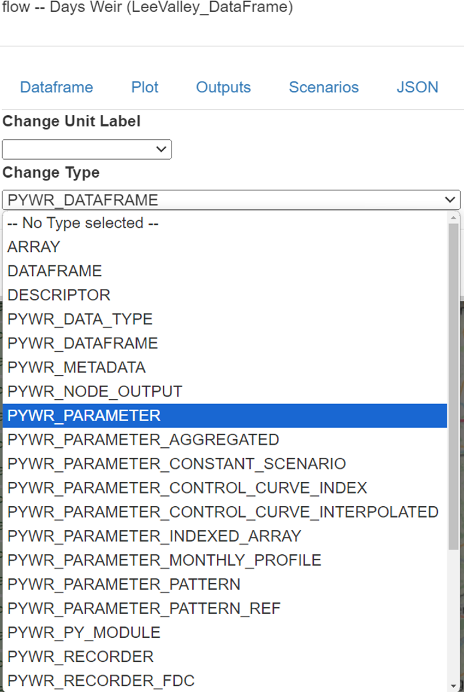The width and height of the screenshot is (464, 692).
Task: Switch to the Scenarios tab
Action: click(324, 88)
